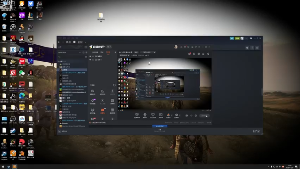The image size is (300, 169).
Task: Open the bear-face virtual avatar tool
Action: [93, 111]
